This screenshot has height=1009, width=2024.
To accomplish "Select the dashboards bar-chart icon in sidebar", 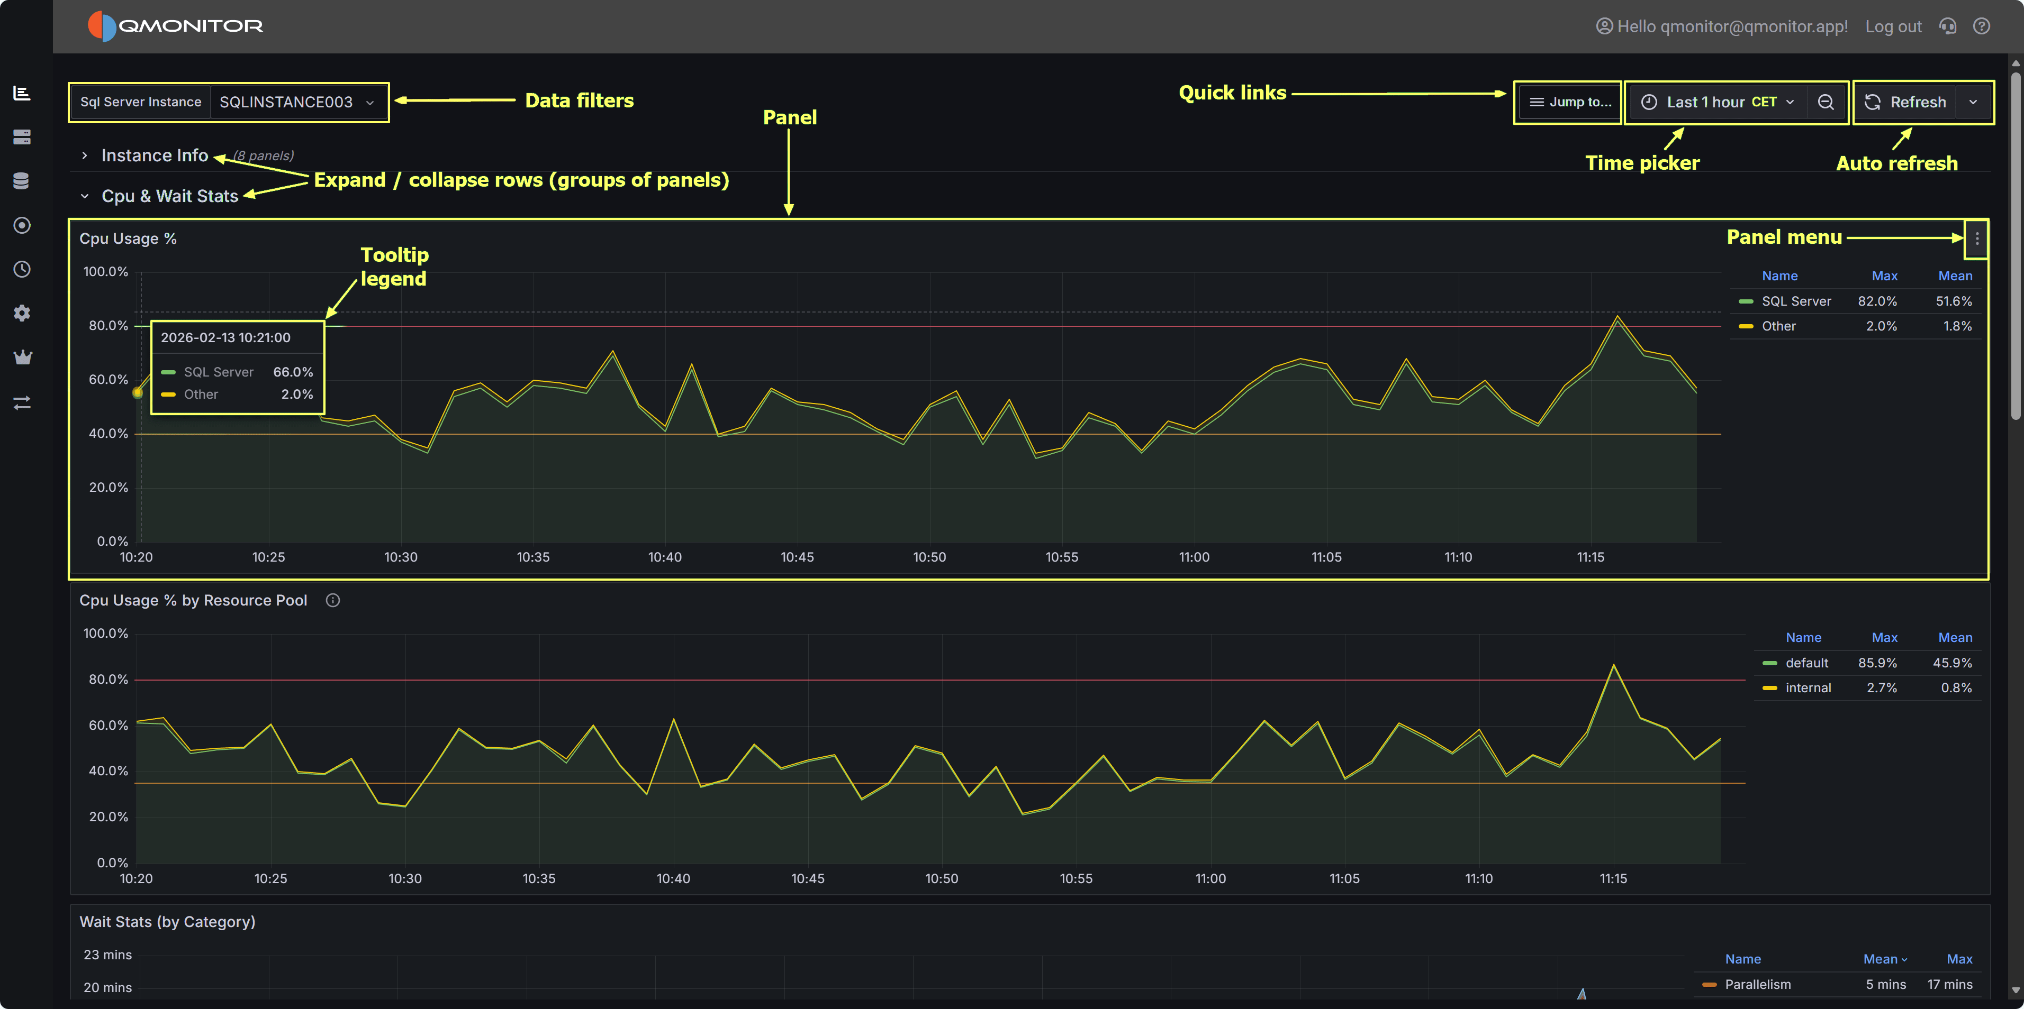I will 22,93.
